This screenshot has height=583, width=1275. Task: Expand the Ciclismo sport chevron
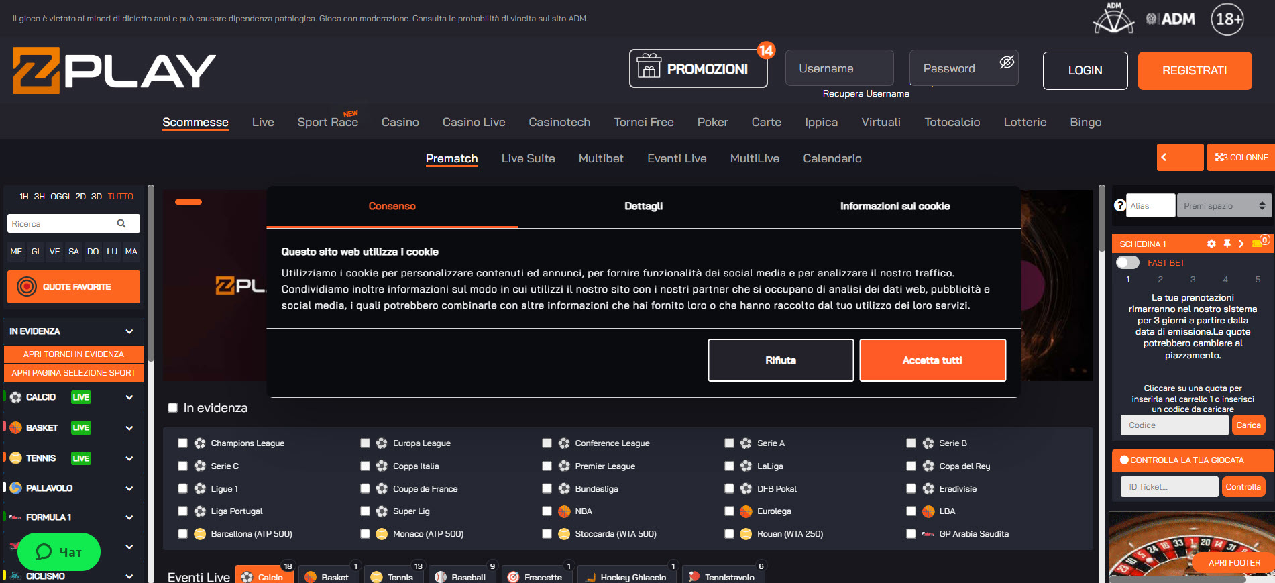(x=129, y=576)
